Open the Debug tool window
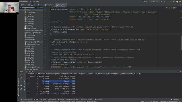The width and height of the screenshot is (182, 102). [61, 99]
